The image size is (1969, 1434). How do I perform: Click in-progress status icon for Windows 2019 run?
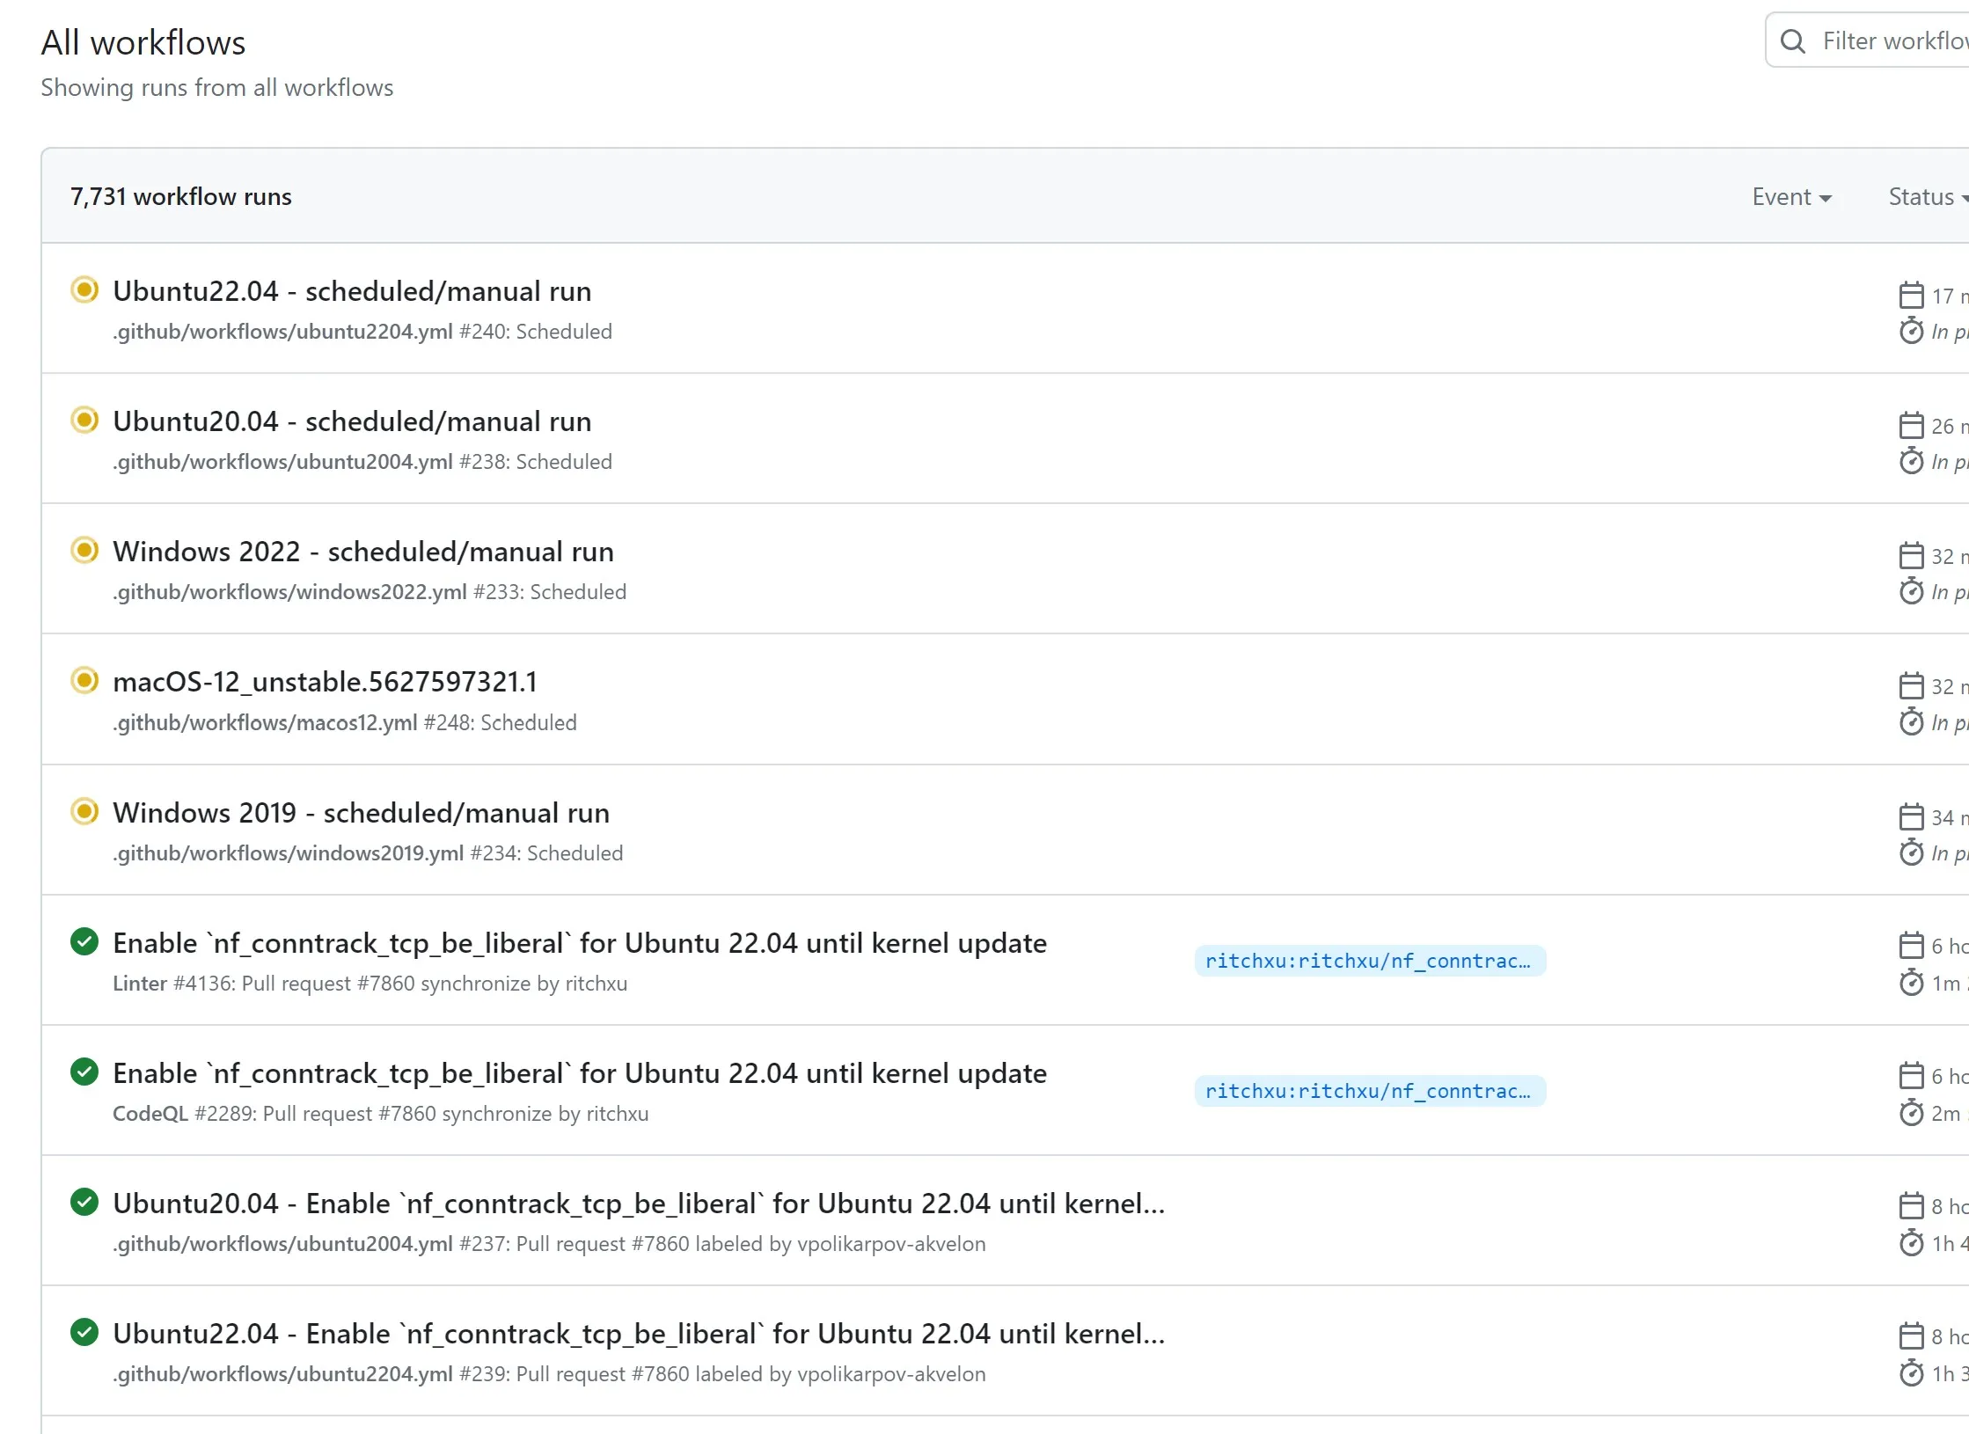84,811
